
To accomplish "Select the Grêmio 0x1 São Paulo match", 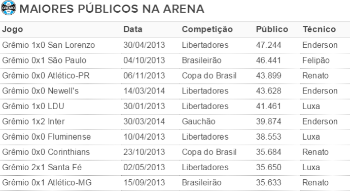I will click(44, 60).
